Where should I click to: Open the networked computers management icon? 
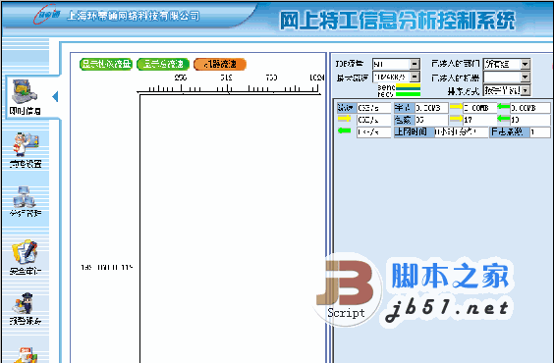[25, 197]
